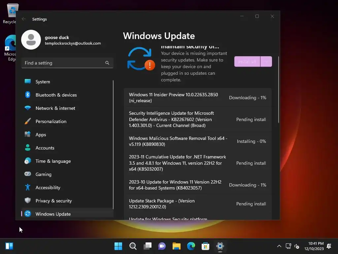Click the Settings gear on the taskbar
This screenshot has width=338, height=254.
[220, 246]
